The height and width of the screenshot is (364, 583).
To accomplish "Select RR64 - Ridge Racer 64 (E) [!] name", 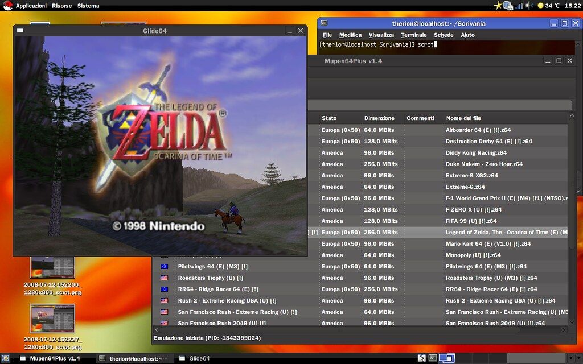I will pos(218,289).
